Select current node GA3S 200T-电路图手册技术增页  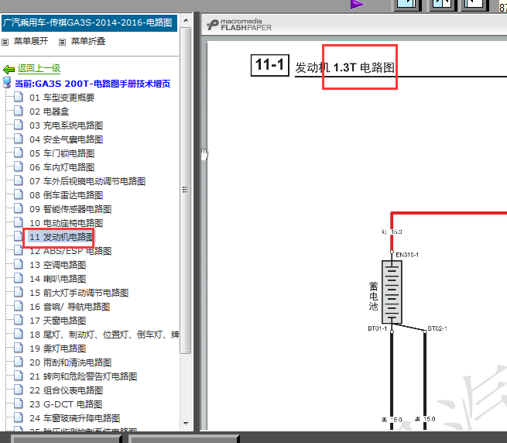92,84
